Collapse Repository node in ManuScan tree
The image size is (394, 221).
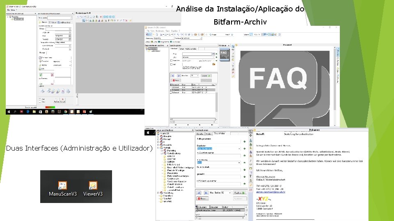click(7, 17)
